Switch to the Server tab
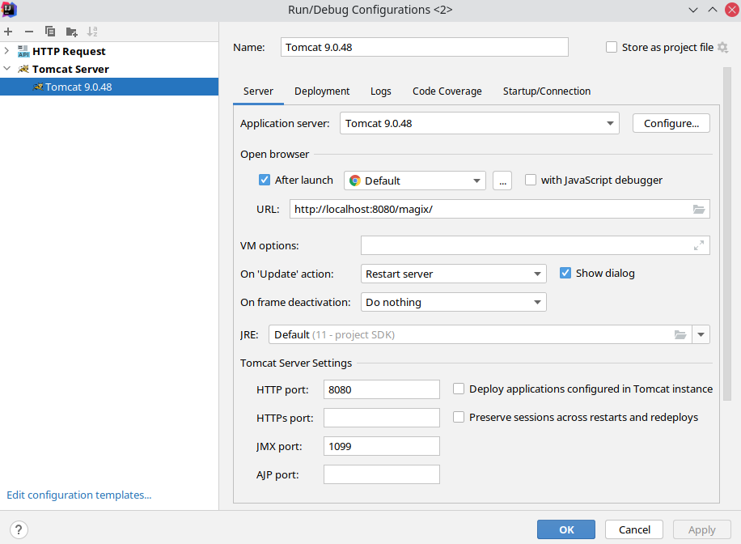The width and height of the screenshot is (741, 544). 258,91
